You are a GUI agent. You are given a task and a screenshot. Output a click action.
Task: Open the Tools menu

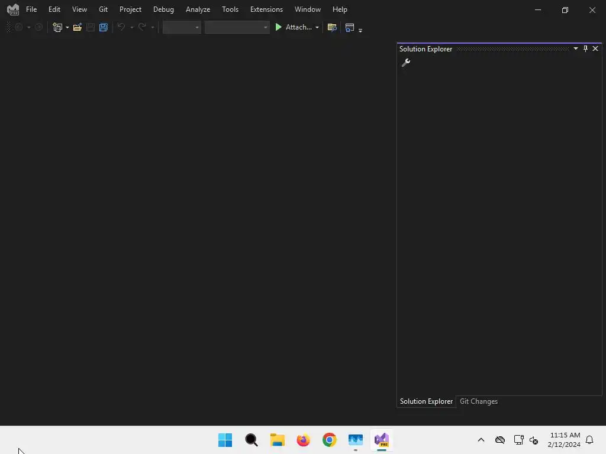point(230,9)
